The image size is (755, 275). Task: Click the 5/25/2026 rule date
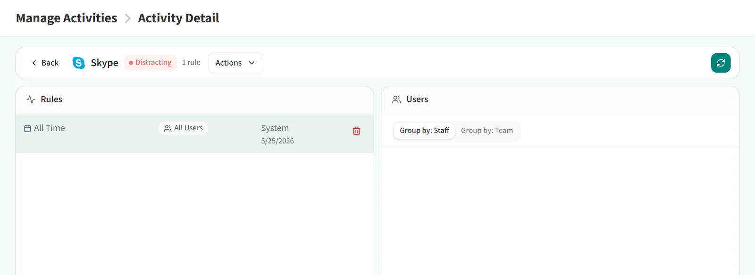pos(277,141)
